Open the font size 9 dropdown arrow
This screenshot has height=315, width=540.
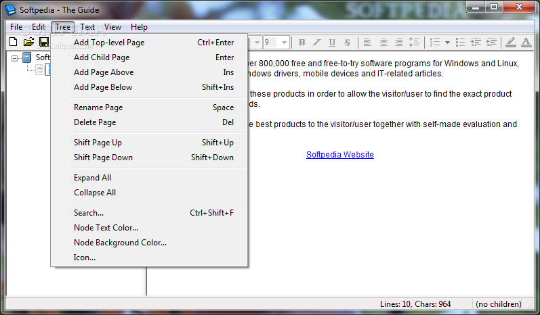(284, 43)
